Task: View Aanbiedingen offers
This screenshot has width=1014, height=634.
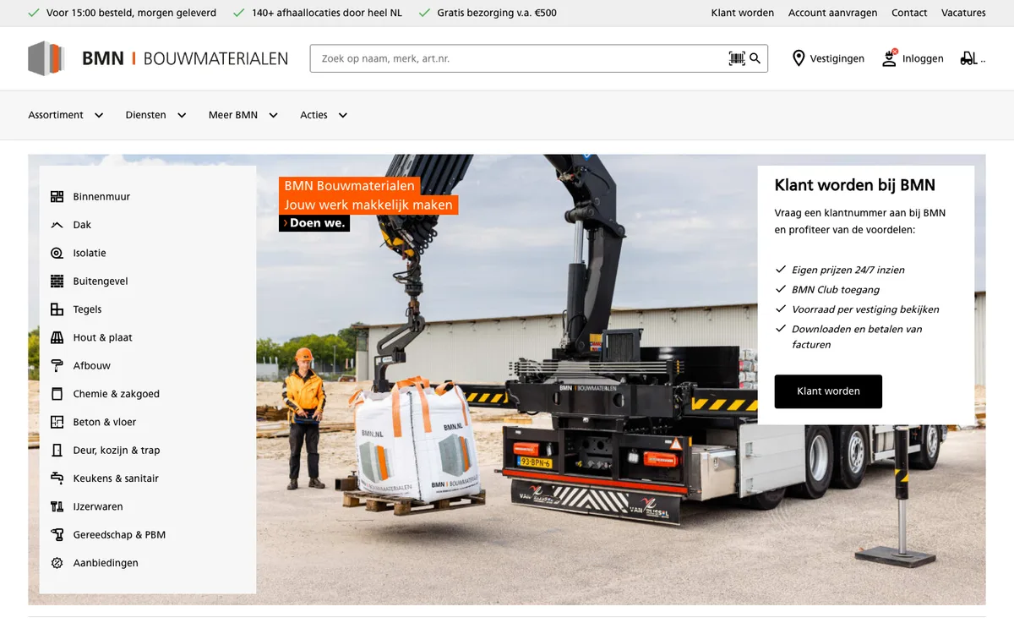Action: tap(106, 563)
